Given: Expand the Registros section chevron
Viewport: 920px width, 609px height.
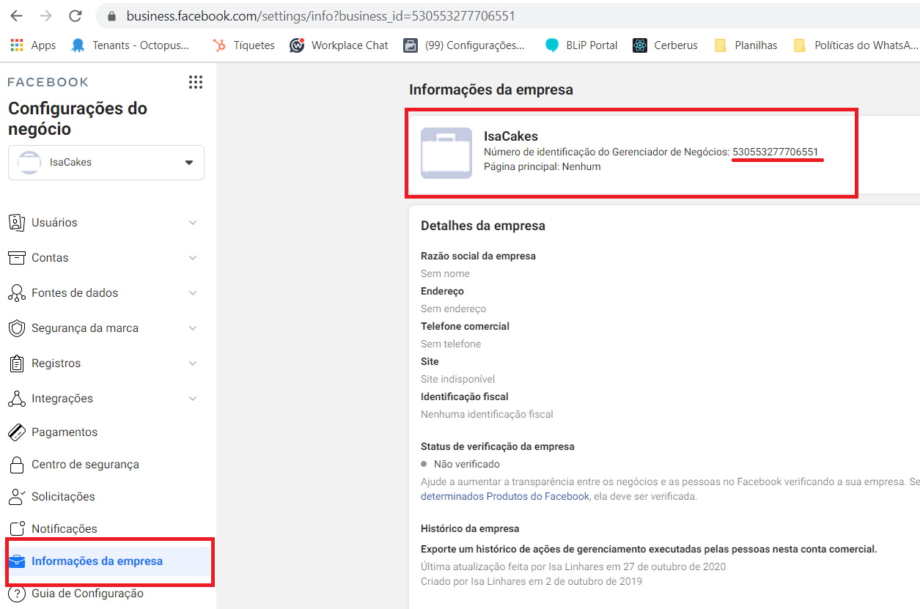Looking at the screenshot, I should 193,363.
